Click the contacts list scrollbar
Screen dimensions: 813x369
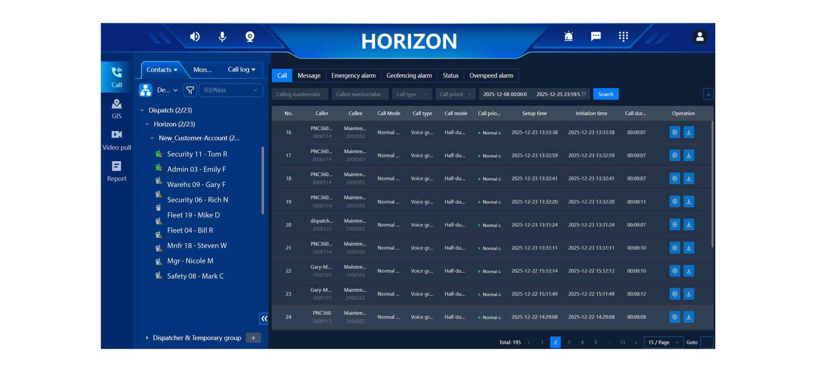263,180
